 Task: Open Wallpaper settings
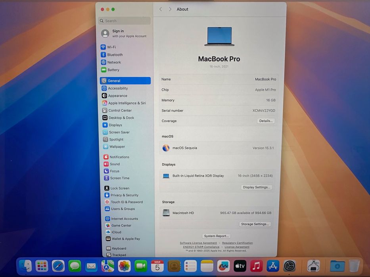(114, 146)
